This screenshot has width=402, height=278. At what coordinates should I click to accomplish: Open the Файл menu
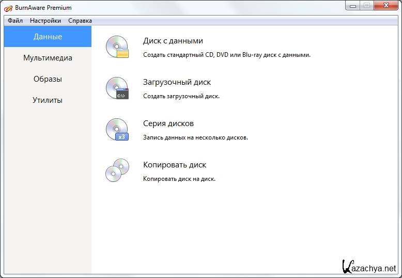16,21
